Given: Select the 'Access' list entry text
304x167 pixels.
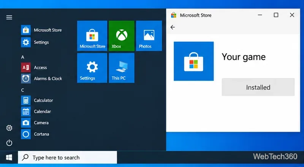Looking at the screenshot, I should [40, 68].
